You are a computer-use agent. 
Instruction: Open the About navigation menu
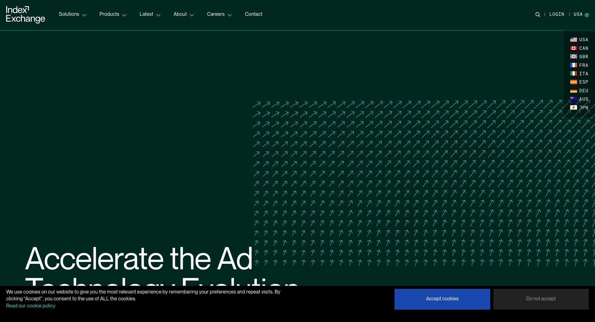pyautogui.click(x=183, y=14)
